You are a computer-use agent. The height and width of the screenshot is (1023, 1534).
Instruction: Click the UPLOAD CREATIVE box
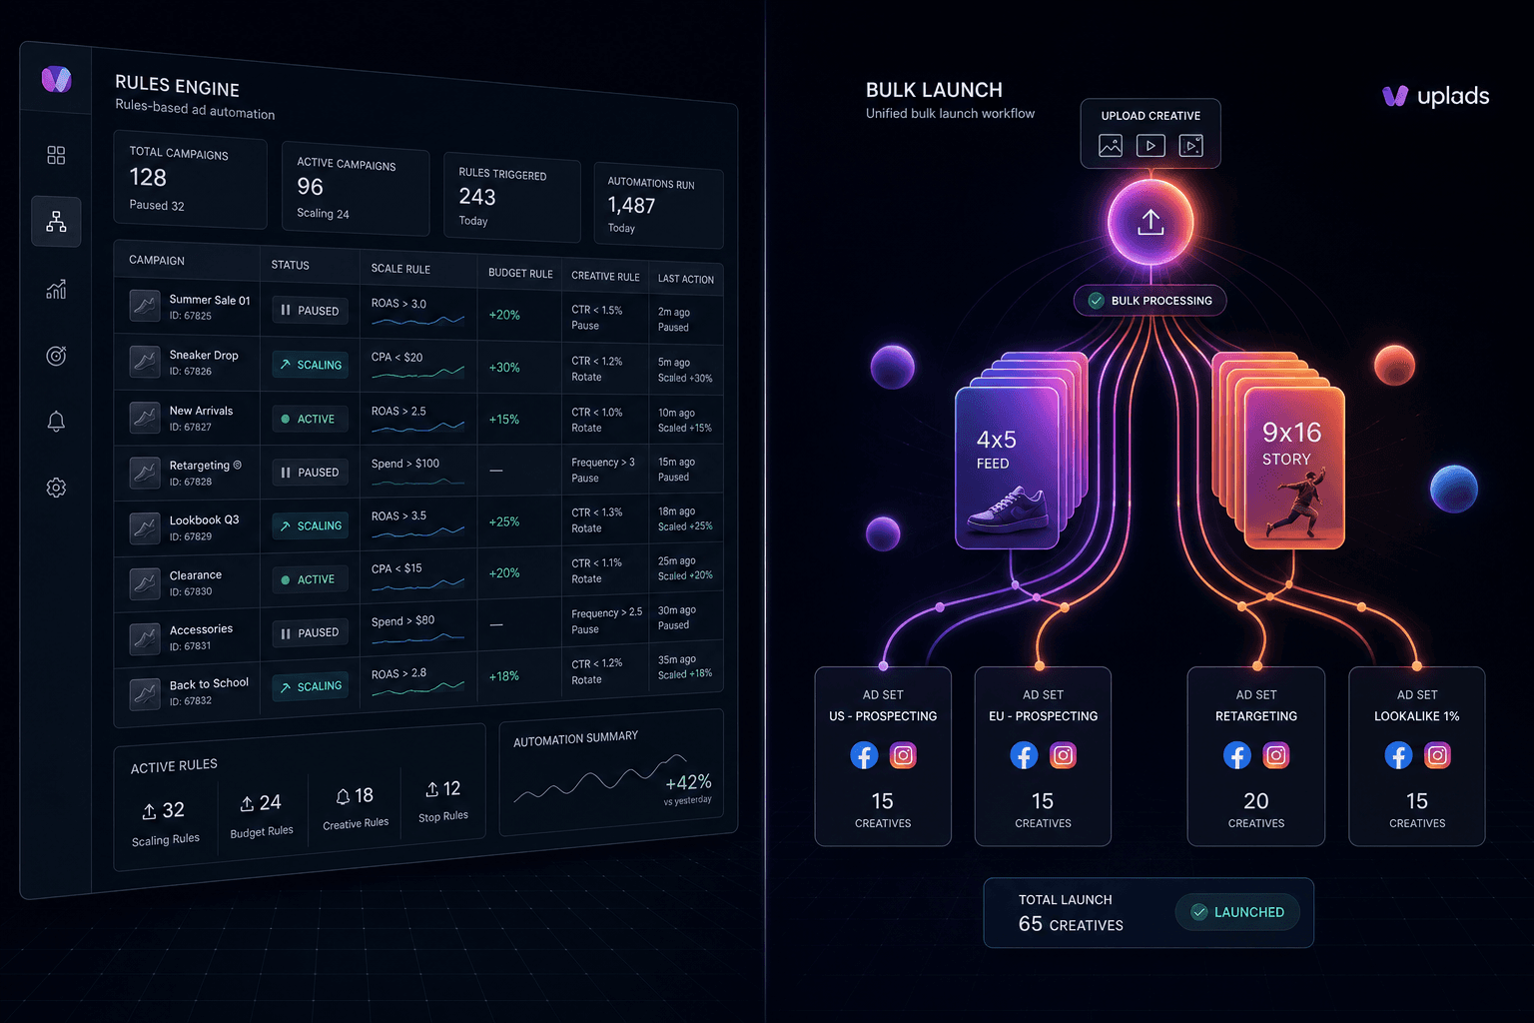click(x=1150, y=133)
